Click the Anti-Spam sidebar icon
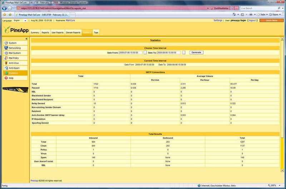The height and width of the screenshot is (189, 286). point(6,68)
